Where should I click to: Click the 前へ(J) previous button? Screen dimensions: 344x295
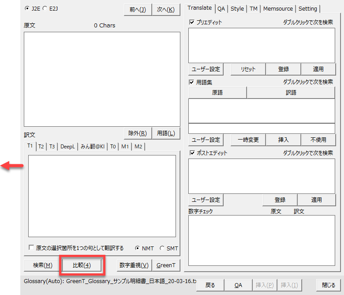(138, 10)
